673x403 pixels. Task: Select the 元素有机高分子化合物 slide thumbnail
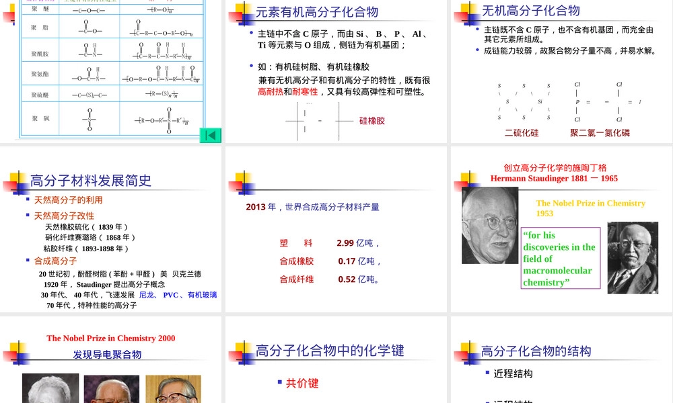click(336, 71)
